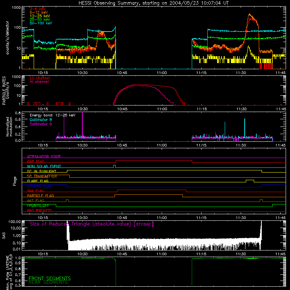
Task: Click the LO channel legend label
Action: 40,78
